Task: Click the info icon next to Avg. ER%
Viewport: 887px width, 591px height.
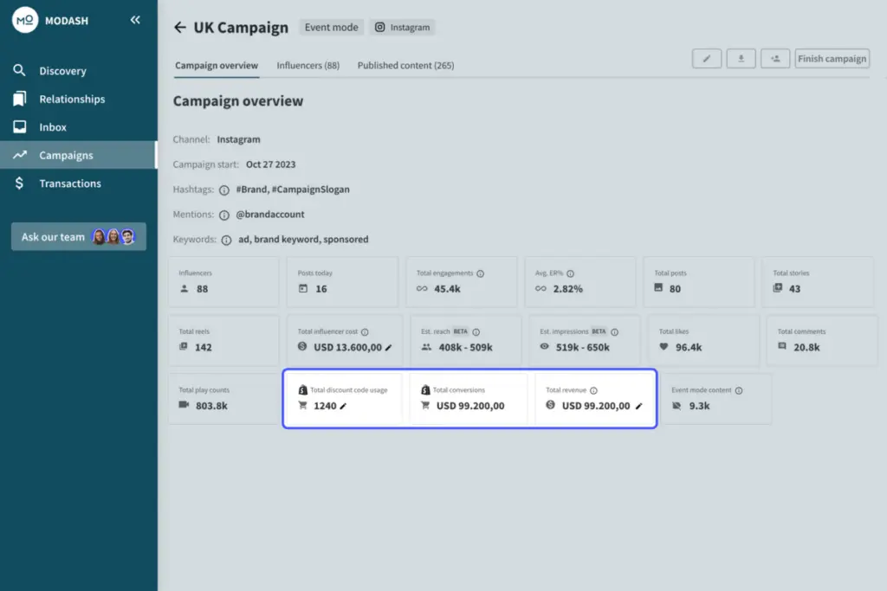Action: click(x=571, y=273)
